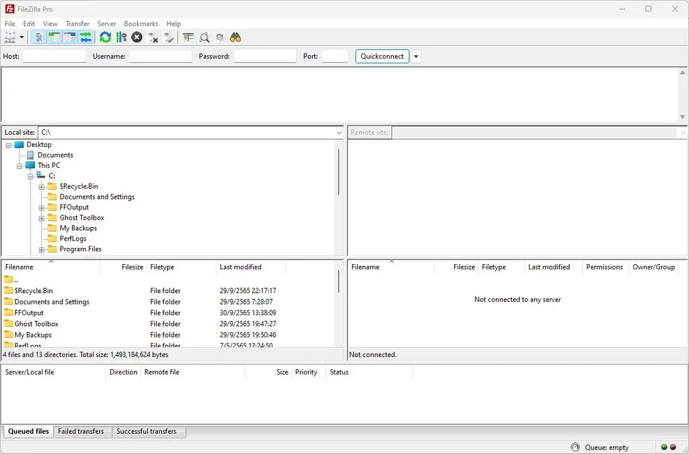Expand the Ghost Toolbox tree node

tap(41, 218)
